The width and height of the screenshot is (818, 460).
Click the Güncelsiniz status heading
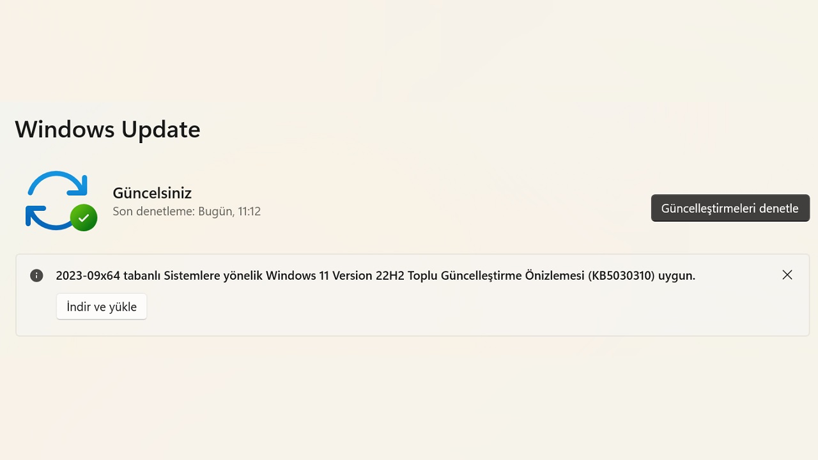(x=152, y=192)
